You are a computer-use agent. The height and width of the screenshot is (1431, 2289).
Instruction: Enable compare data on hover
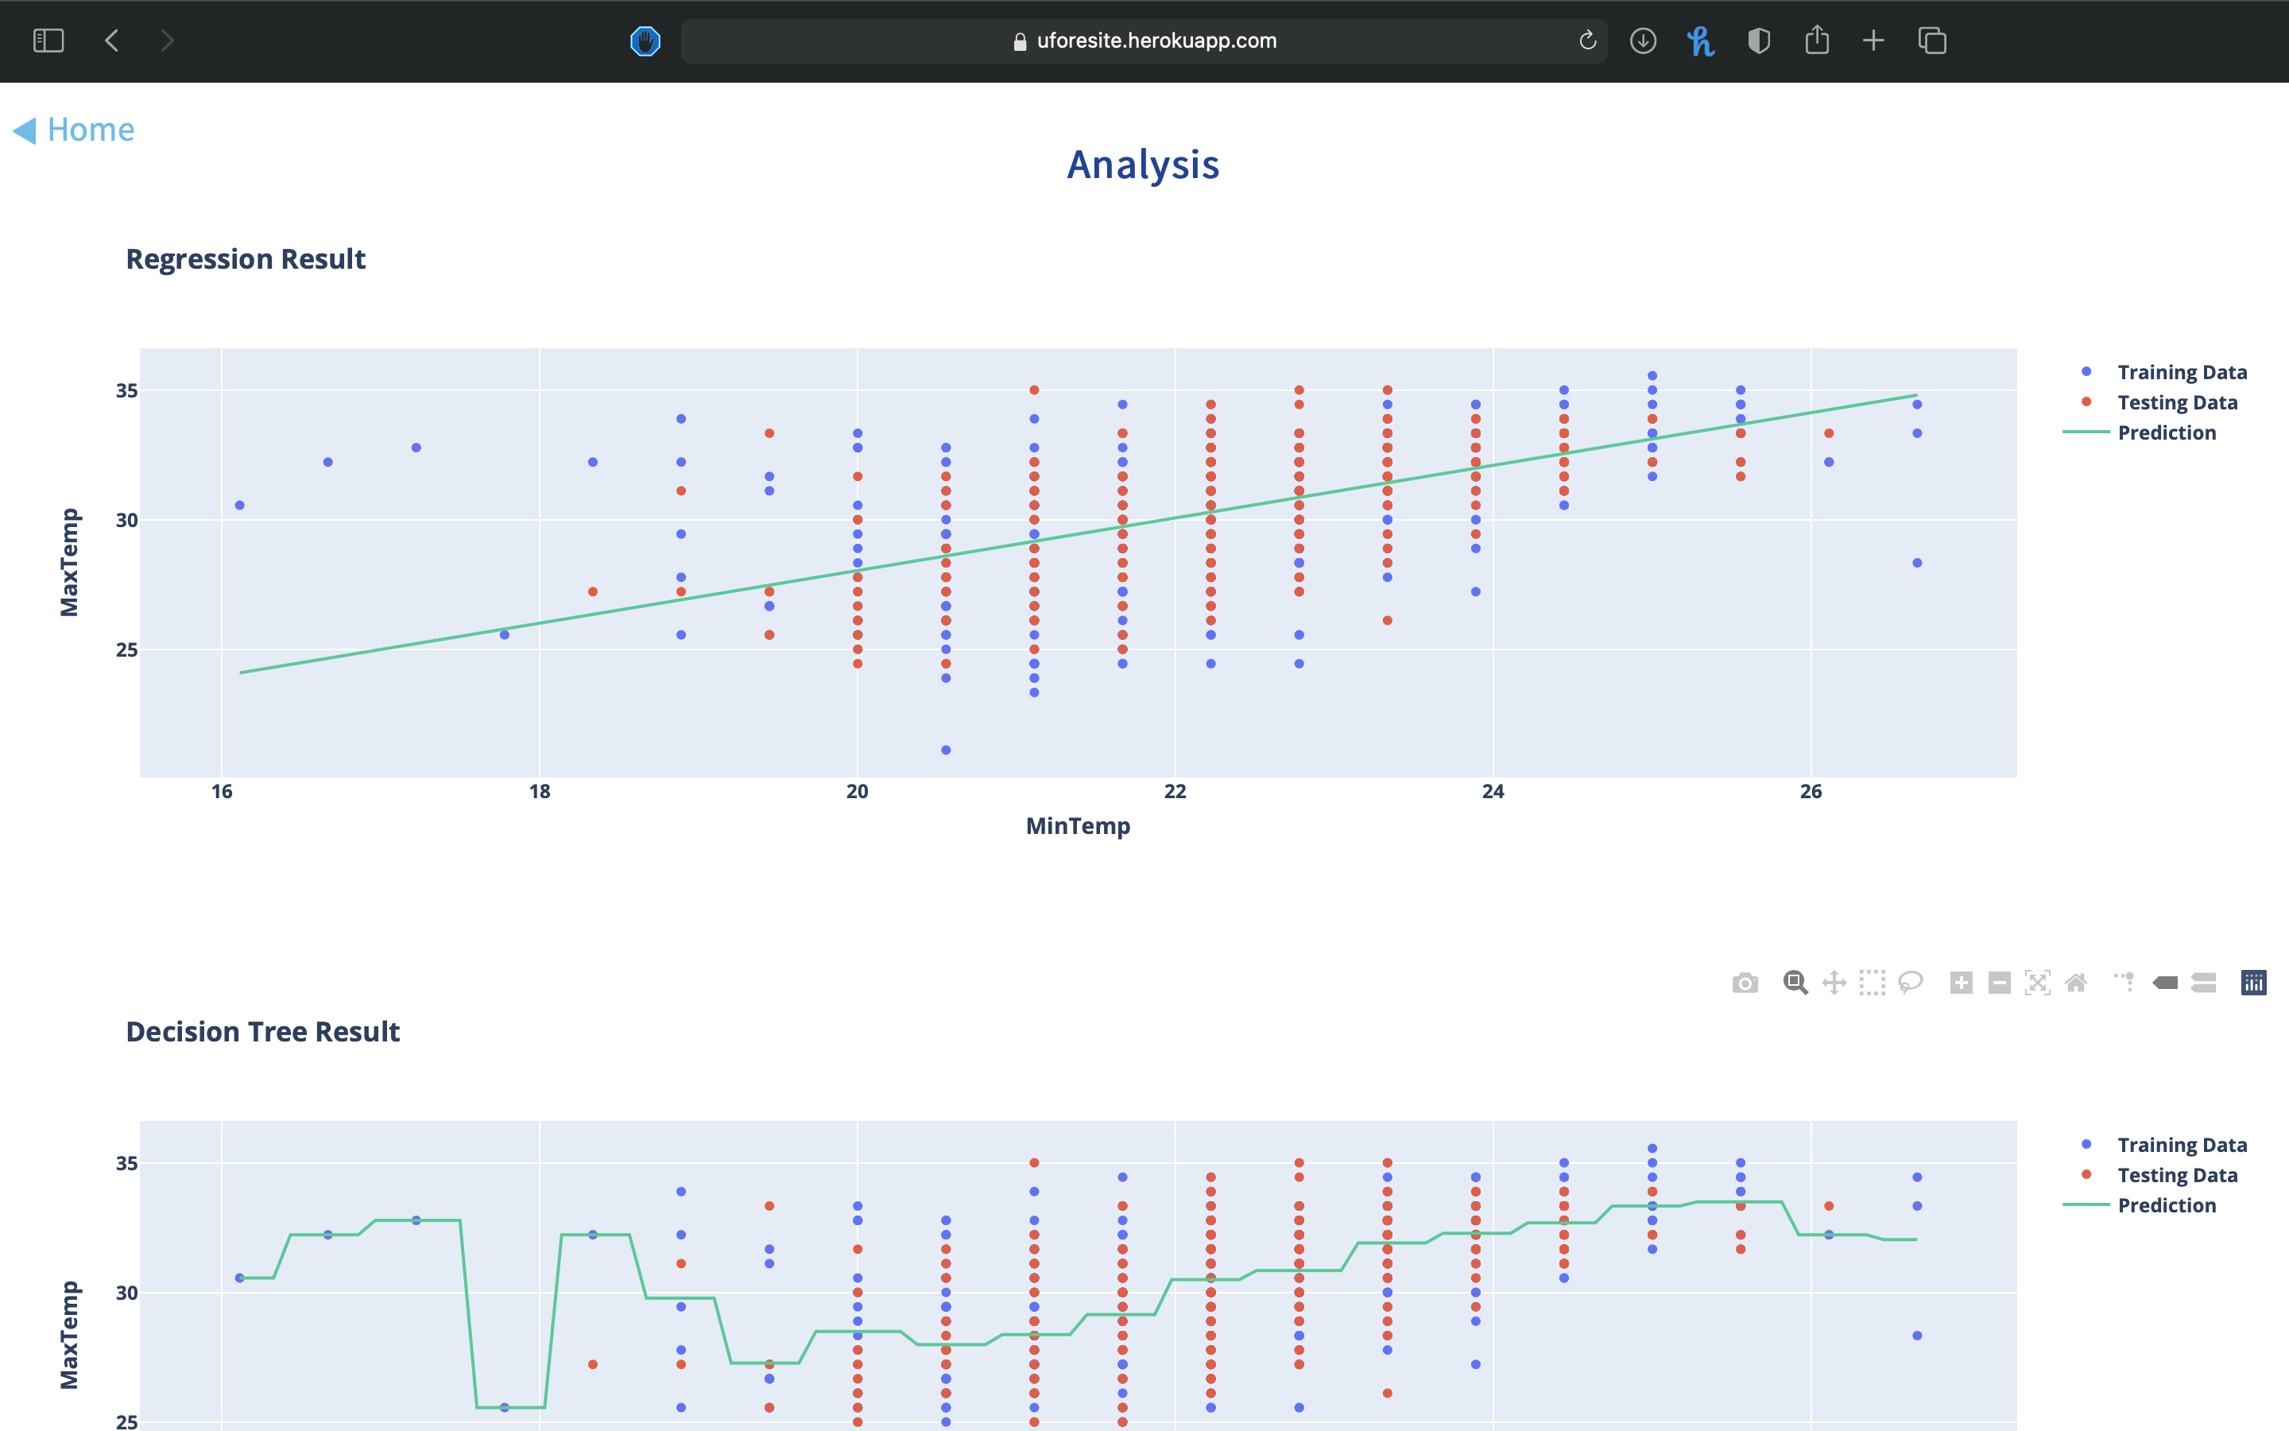2204,983
